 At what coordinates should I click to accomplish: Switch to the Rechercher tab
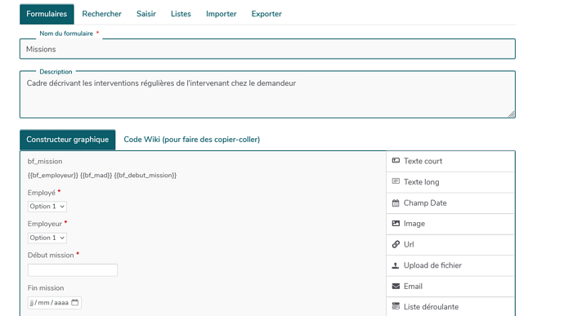[x=102, y=14]
